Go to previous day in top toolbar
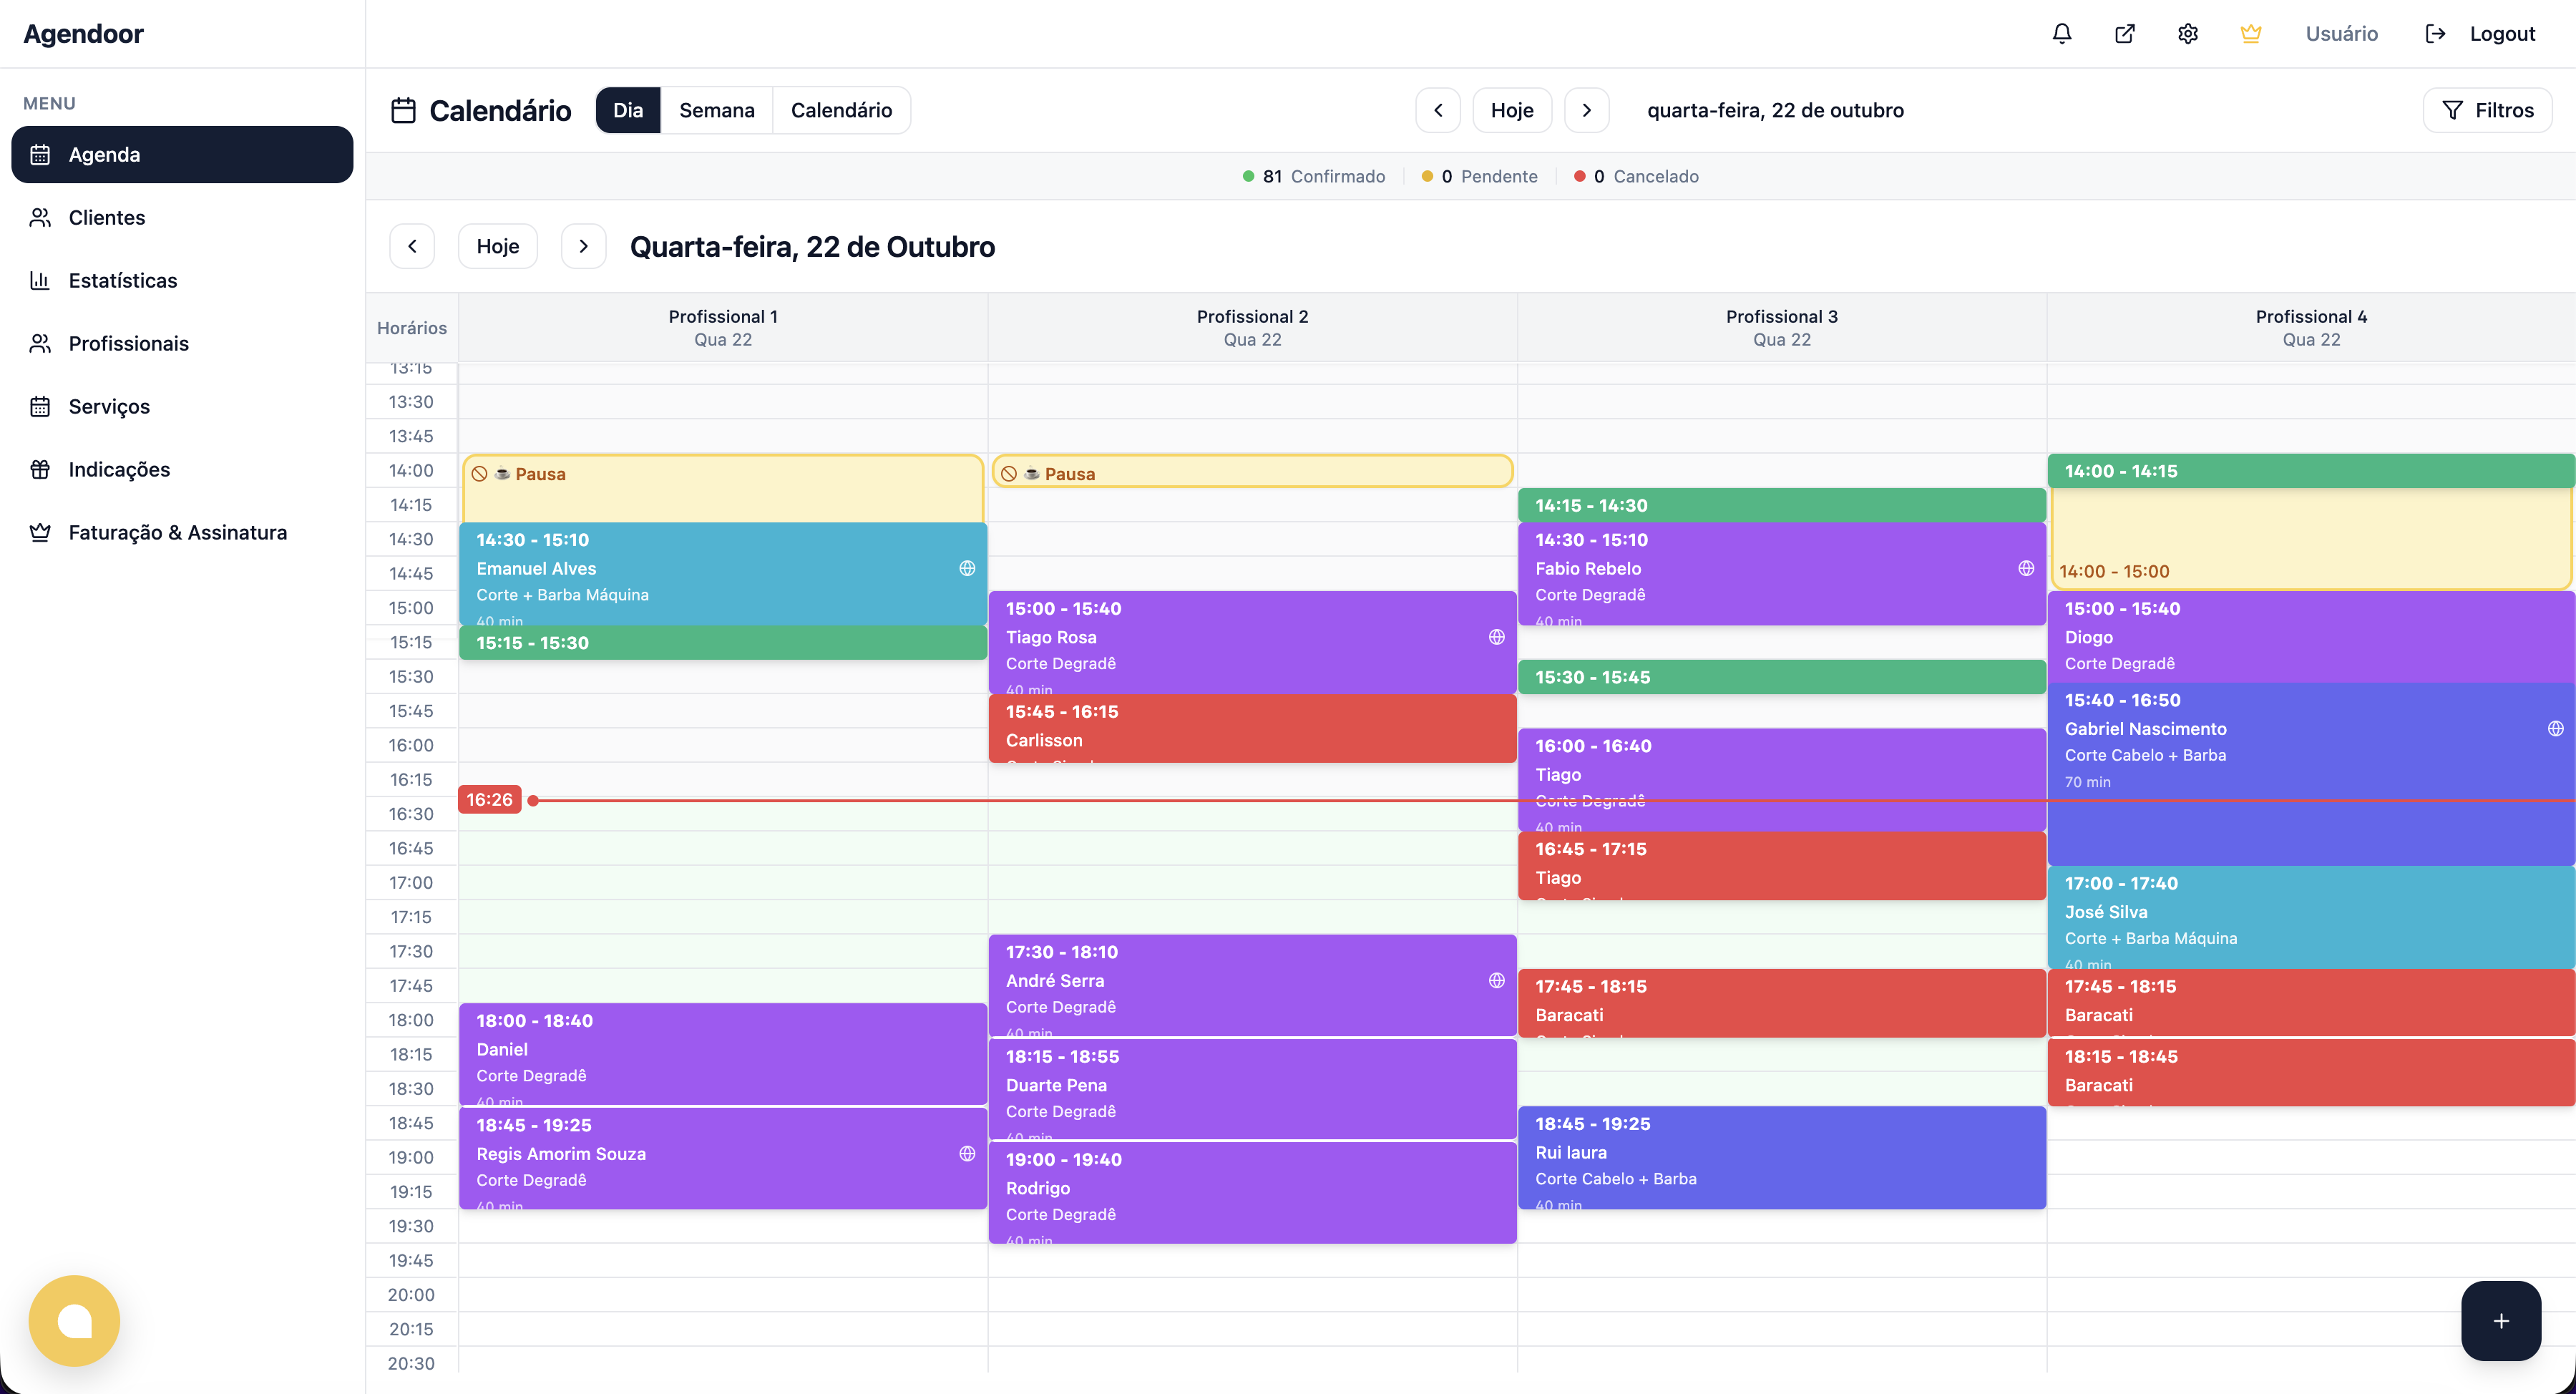The image size is (2576, 1394). pos(1438,110)
